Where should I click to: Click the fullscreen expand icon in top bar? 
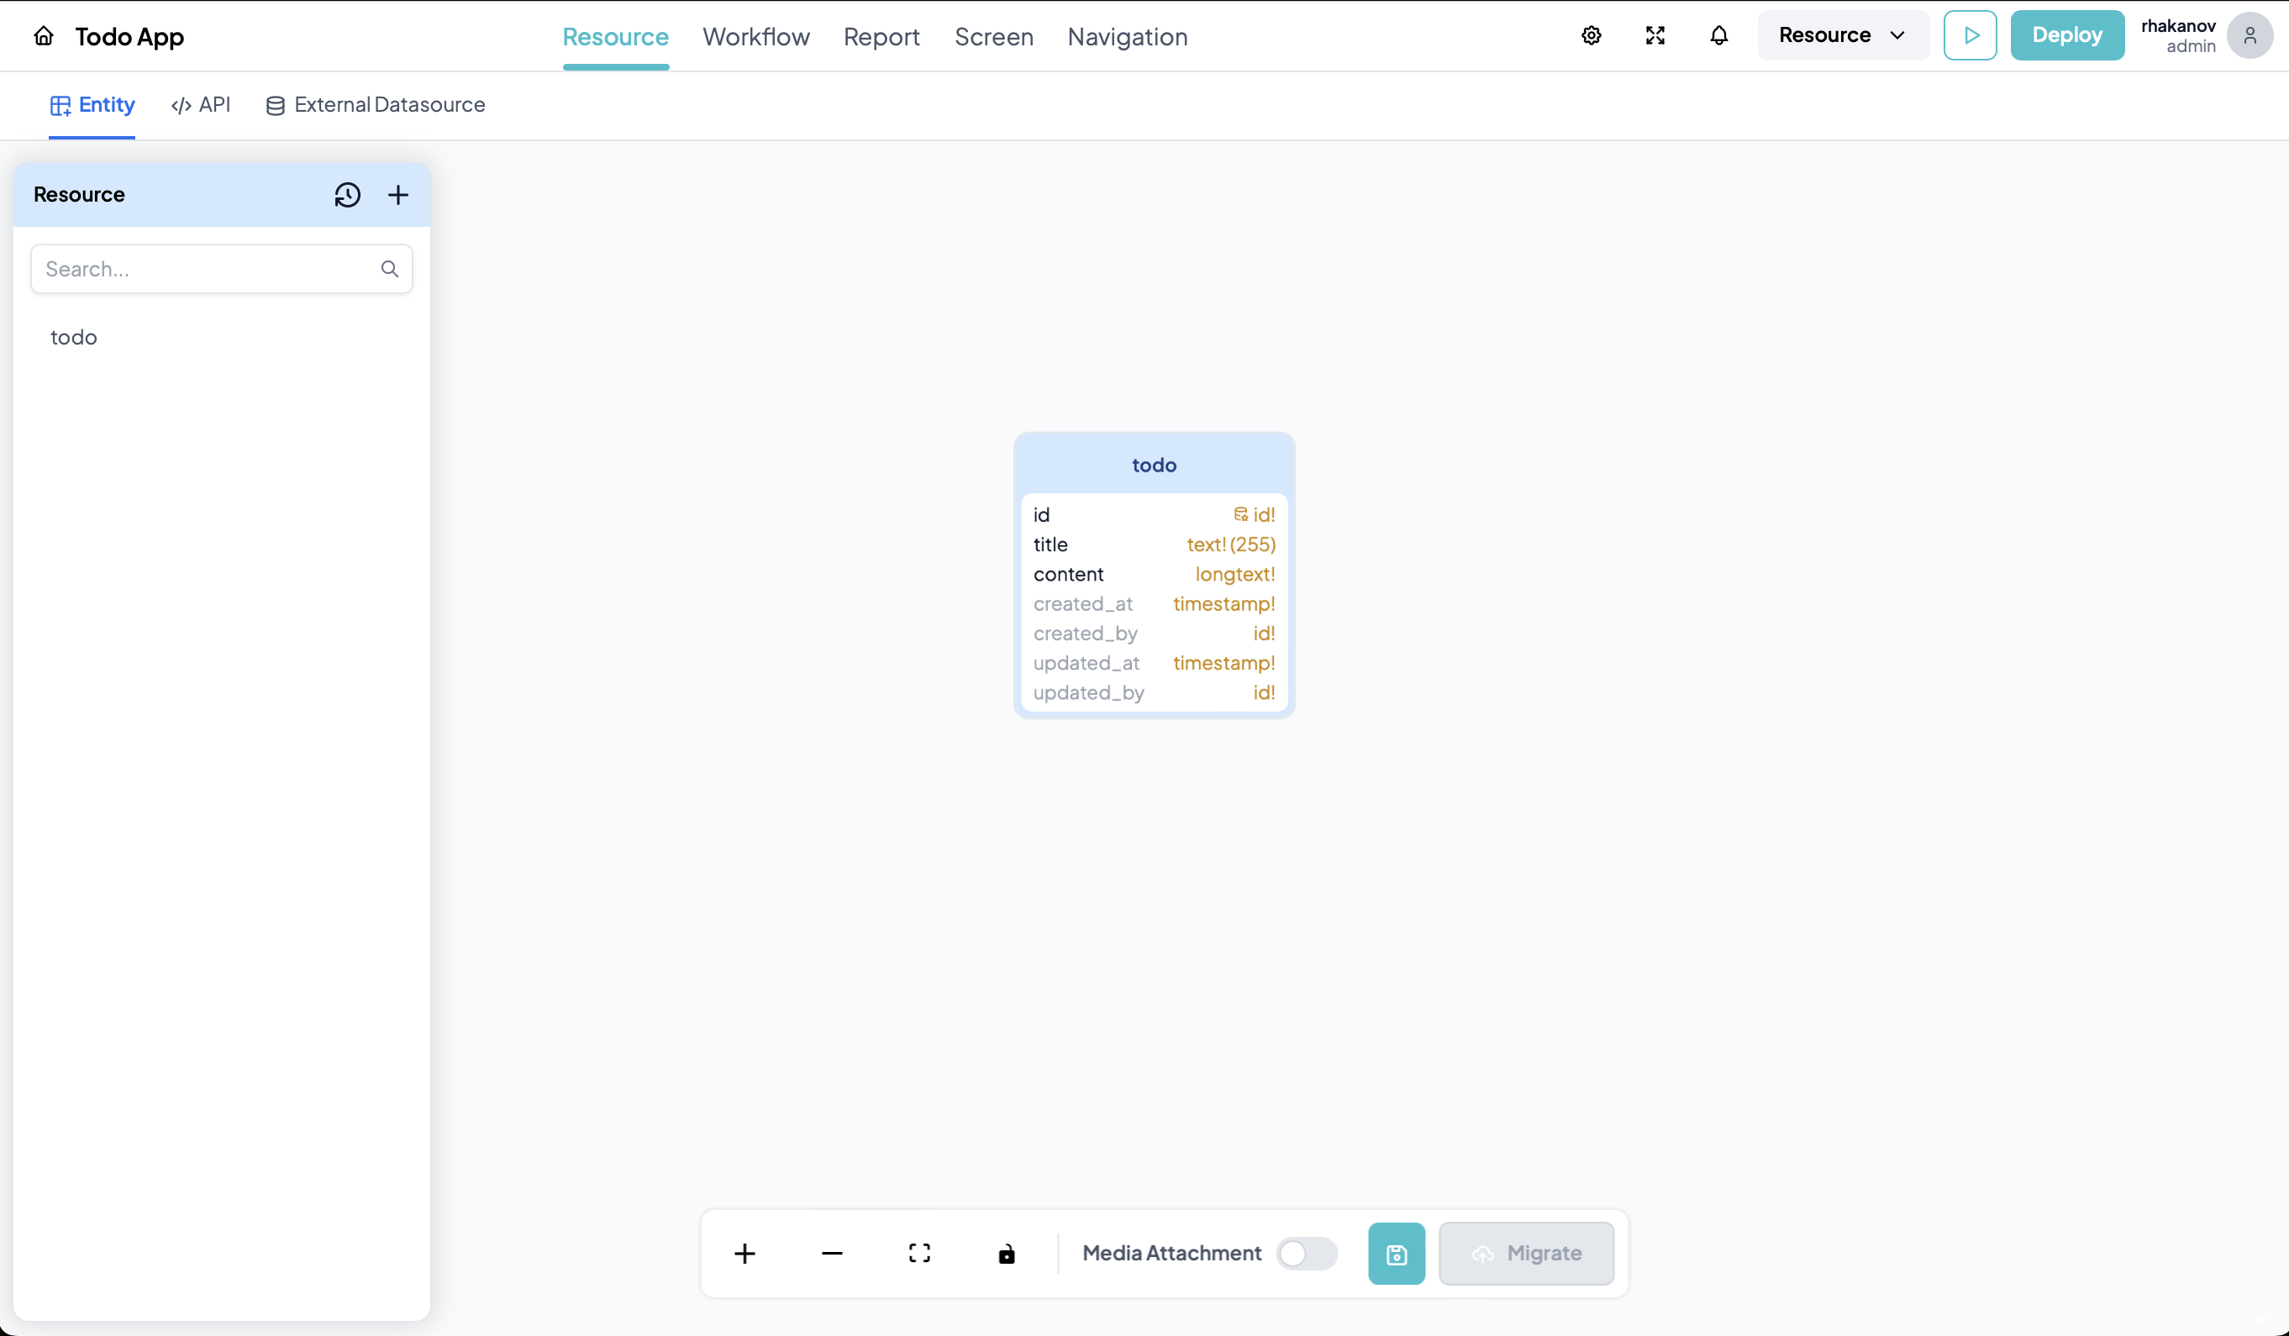pos(1656,35)
